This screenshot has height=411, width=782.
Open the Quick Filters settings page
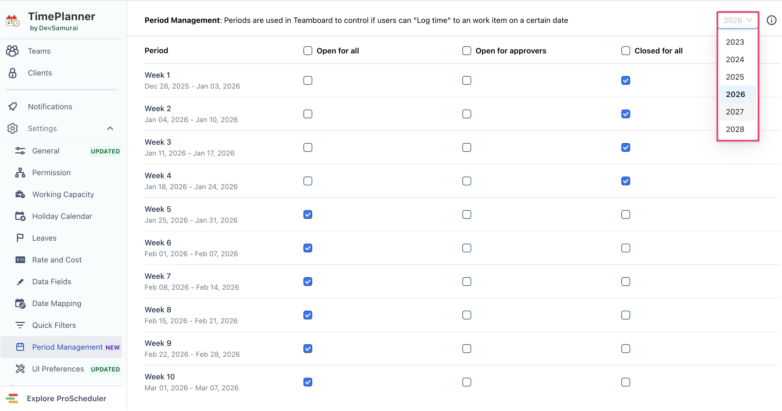click(54, 325)
